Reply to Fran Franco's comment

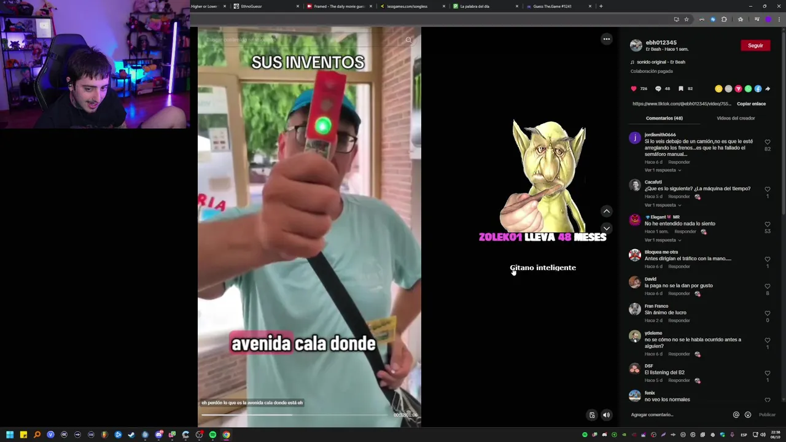tap(679, 320)
